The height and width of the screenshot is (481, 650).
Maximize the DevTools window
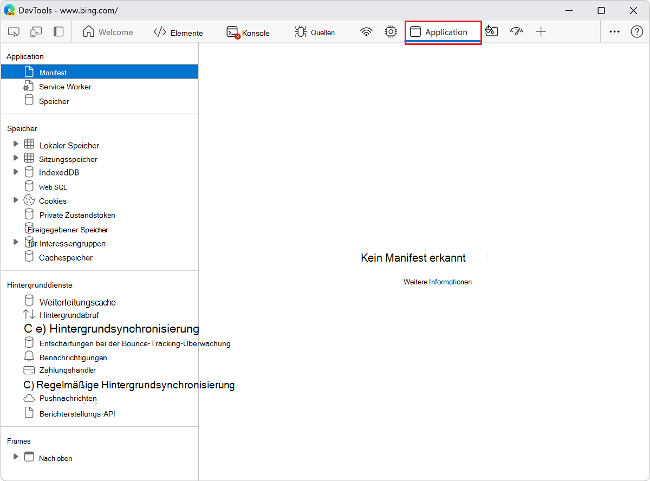pyautogui.click(x=601, y=10)
